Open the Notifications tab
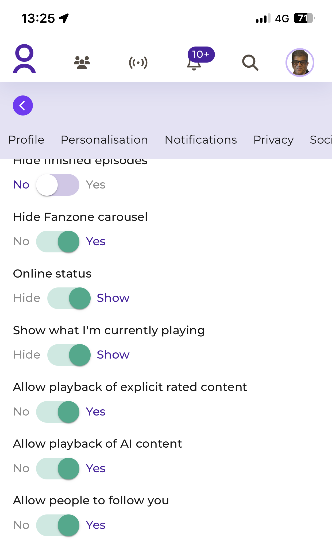Image resolution: width=332 pixels, height=546 pixels. (x=200, y=140)
